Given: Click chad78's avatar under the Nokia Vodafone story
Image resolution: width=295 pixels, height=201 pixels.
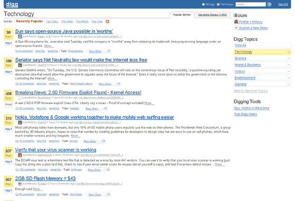Looking at the screenshot, I should coord(20,122).
